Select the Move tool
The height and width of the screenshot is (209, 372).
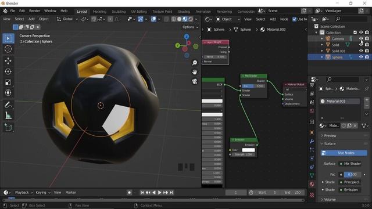pyautogui.click(x=8, y=61)
